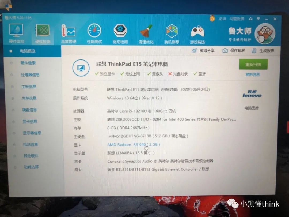Viewport: 289px width, 217px height.
Task: Click desktop shield icon behind the window
Action: (x=9, y=7)
